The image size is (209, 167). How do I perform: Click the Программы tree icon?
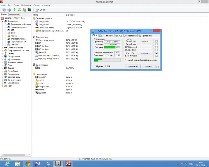(x=6, y=74)
